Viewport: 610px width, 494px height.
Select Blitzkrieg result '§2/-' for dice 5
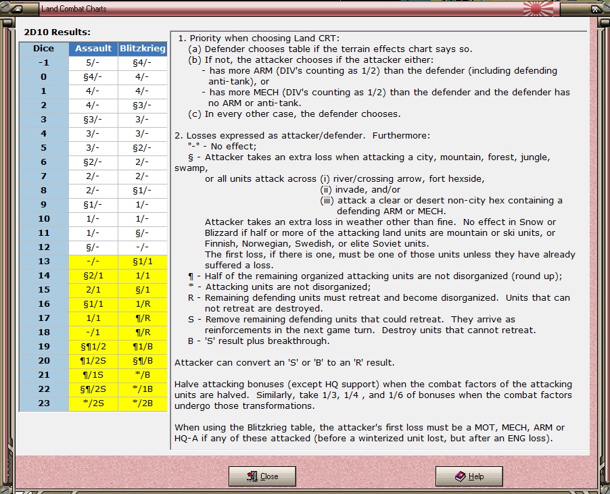click(x=143, y=148)
